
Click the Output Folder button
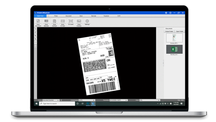(169, 32)
